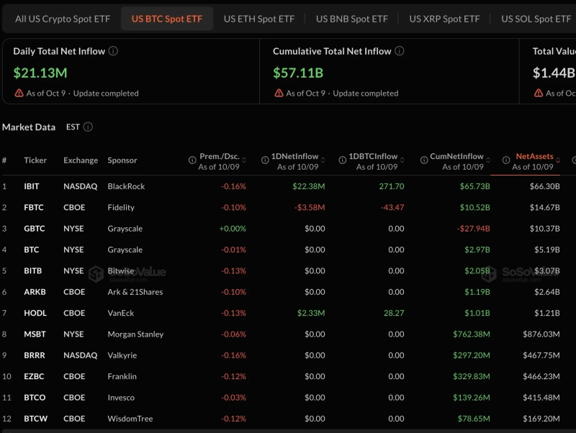Open the US SOL Spot ETF tab
The height and width of the screenshot is (433, 576).
point(536,19)
